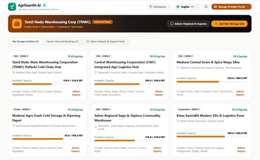Expand the Storage Provider Portal menu
260x160 pixels.
pos(231,7)
